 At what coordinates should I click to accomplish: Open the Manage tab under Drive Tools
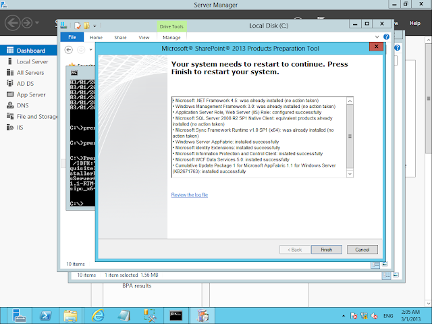[171, 38]
